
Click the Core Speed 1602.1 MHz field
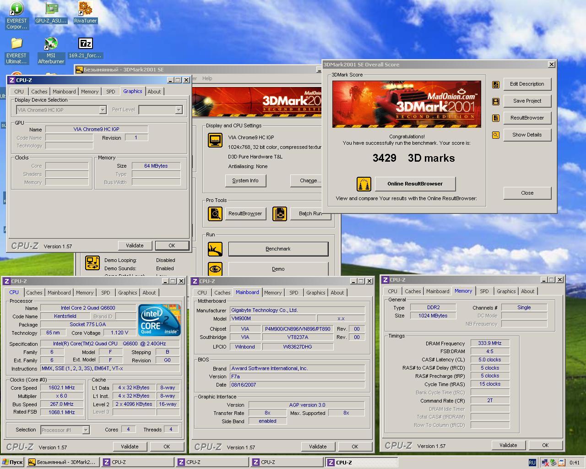[62, 388]
